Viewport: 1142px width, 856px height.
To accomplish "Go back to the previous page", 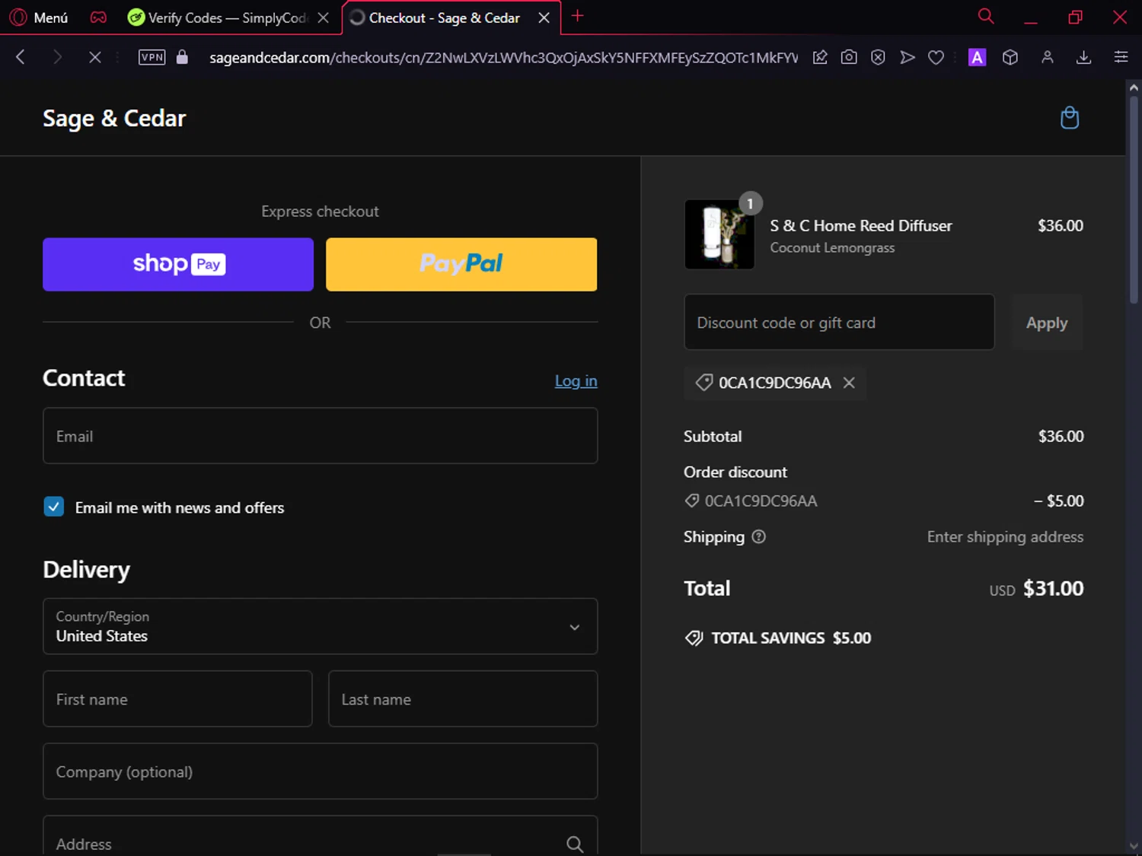I will tap(21, 57).
